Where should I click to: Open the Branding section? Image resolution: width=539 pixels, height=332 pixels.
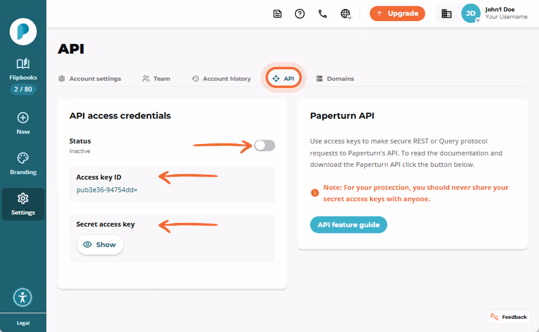coord(23,164)
